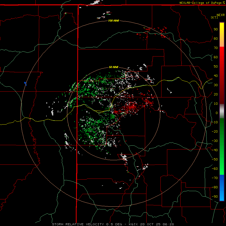Click the 80 value on velocity legend
The height and width of the screenshot is (226, 226).
pos(216,38)
